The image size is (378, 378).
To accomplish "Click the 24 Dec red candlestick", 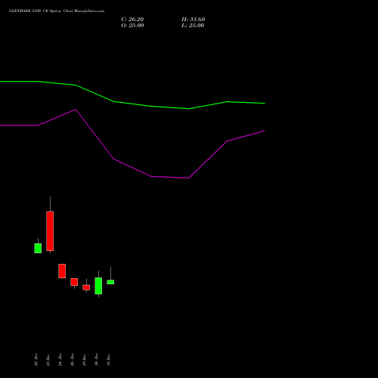I will [62, 271].
